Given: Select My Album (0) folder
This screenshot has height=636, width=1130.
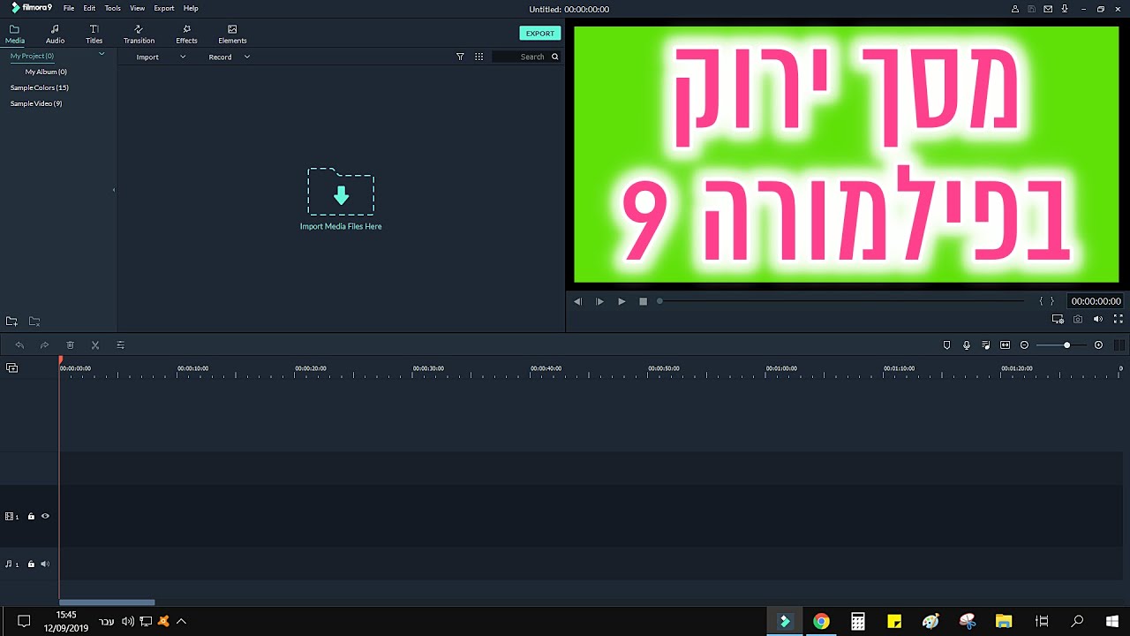Looking at the screenshot, I should pyautogui.click(x=46, y=72).
